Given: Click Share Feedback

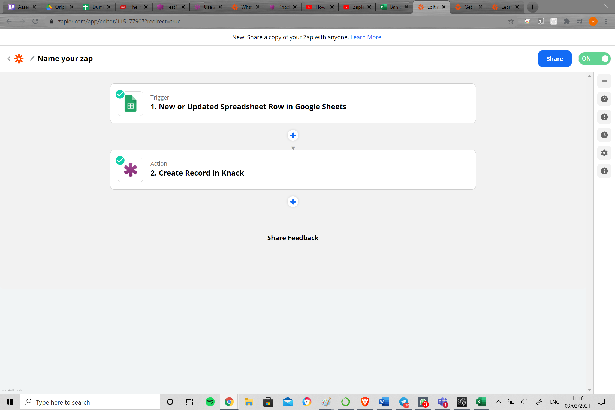Looking at the screenshot, I should pos(293,238).
